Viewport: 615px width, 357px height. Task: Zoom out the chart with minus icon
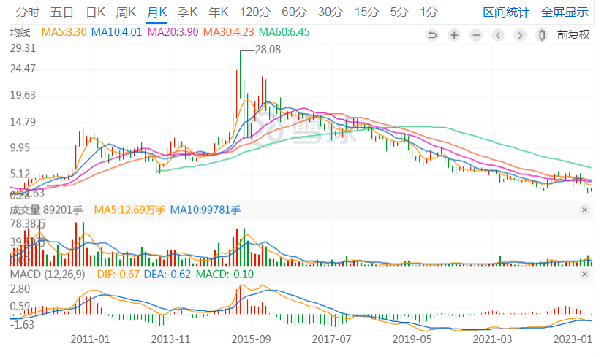pyautogui.click(x=475, y=34)
